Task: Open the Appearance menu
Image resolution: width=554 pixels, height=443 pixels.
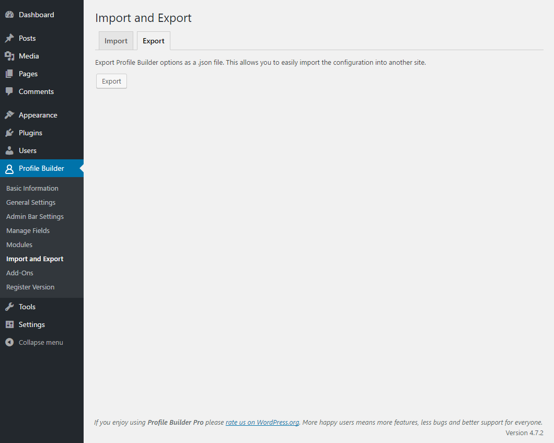Action: (x=38, y=115)
